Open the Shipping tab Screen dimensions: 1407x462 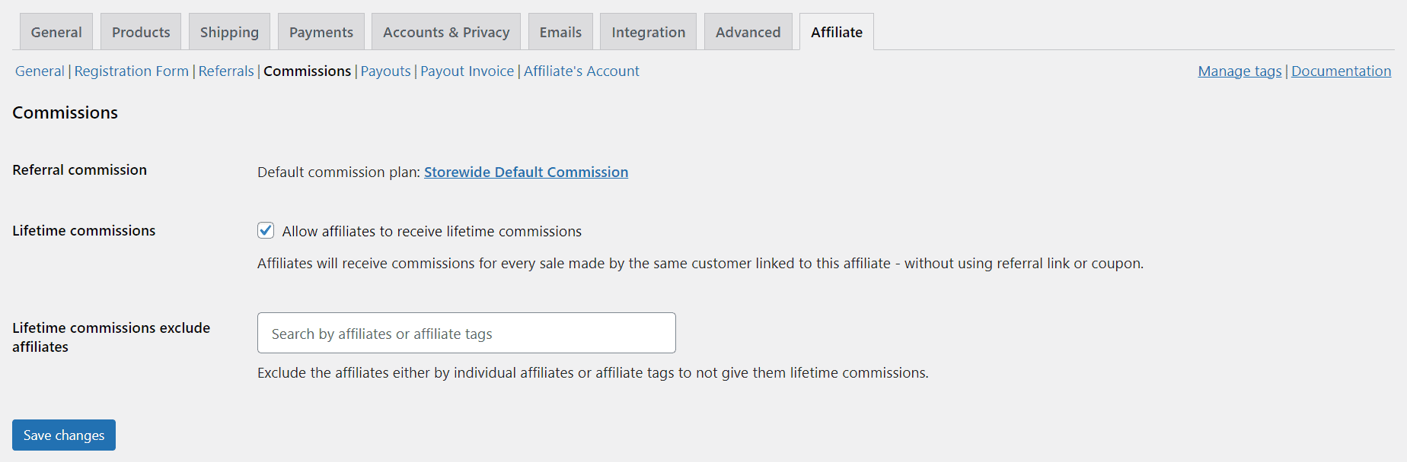point(229,32)
